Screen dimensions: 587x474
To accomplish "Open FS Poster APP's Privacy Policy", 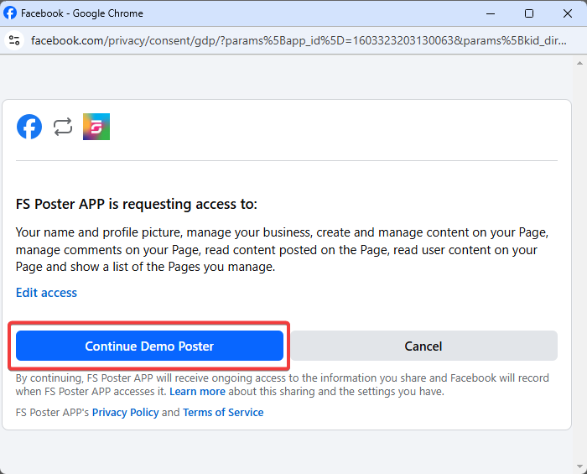I will pos(126,413).
